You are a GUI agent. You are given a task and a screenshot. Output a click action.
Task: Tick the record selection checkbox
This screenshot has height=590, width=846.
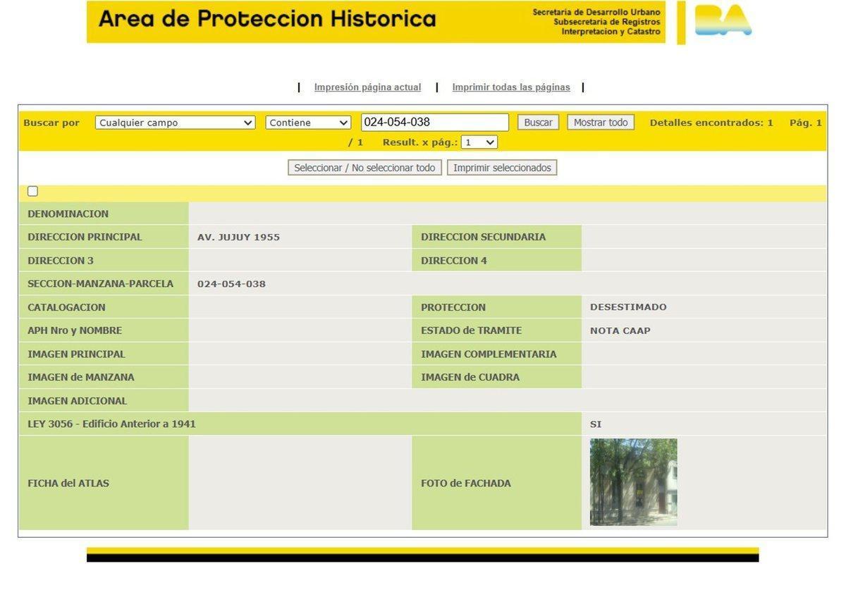click(x=32, y=192)
